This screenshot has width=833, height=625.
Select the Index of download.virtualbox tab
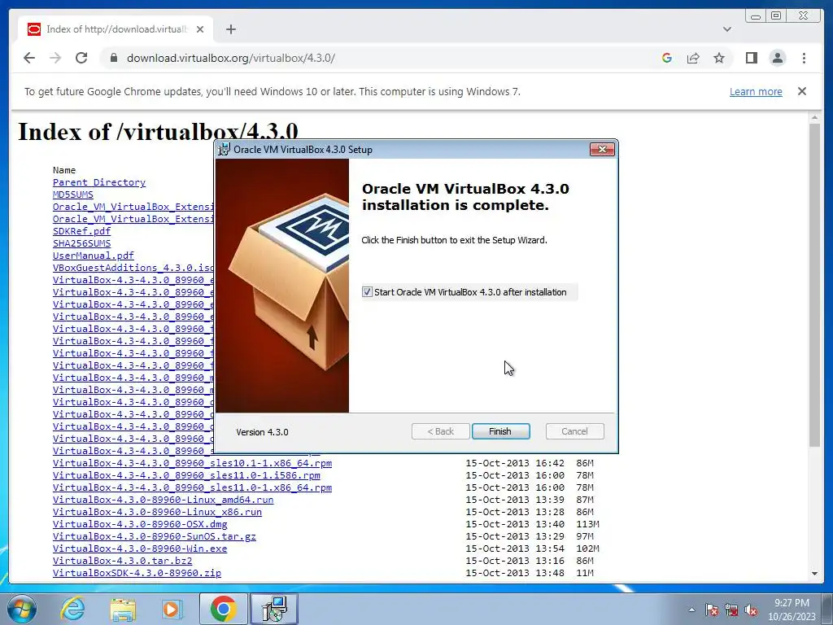(116, 29)
